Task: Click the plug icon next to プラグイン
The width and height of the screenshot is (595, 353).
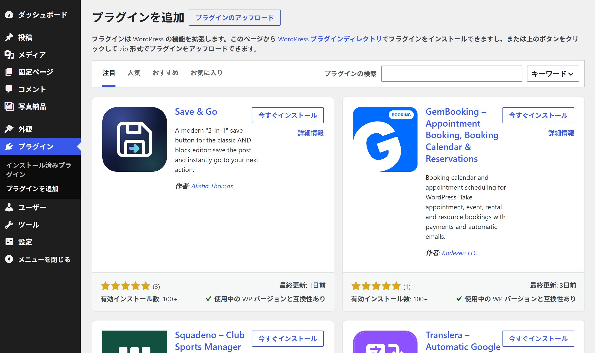Action: point(9,146)
